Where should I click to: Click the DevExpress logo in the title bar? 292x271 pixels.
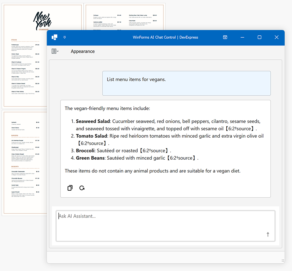[x=54, y=37]
